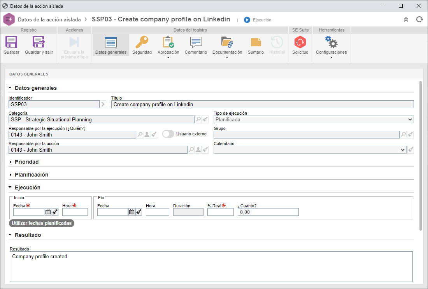Expand the Prioridad section

[11, 162]
